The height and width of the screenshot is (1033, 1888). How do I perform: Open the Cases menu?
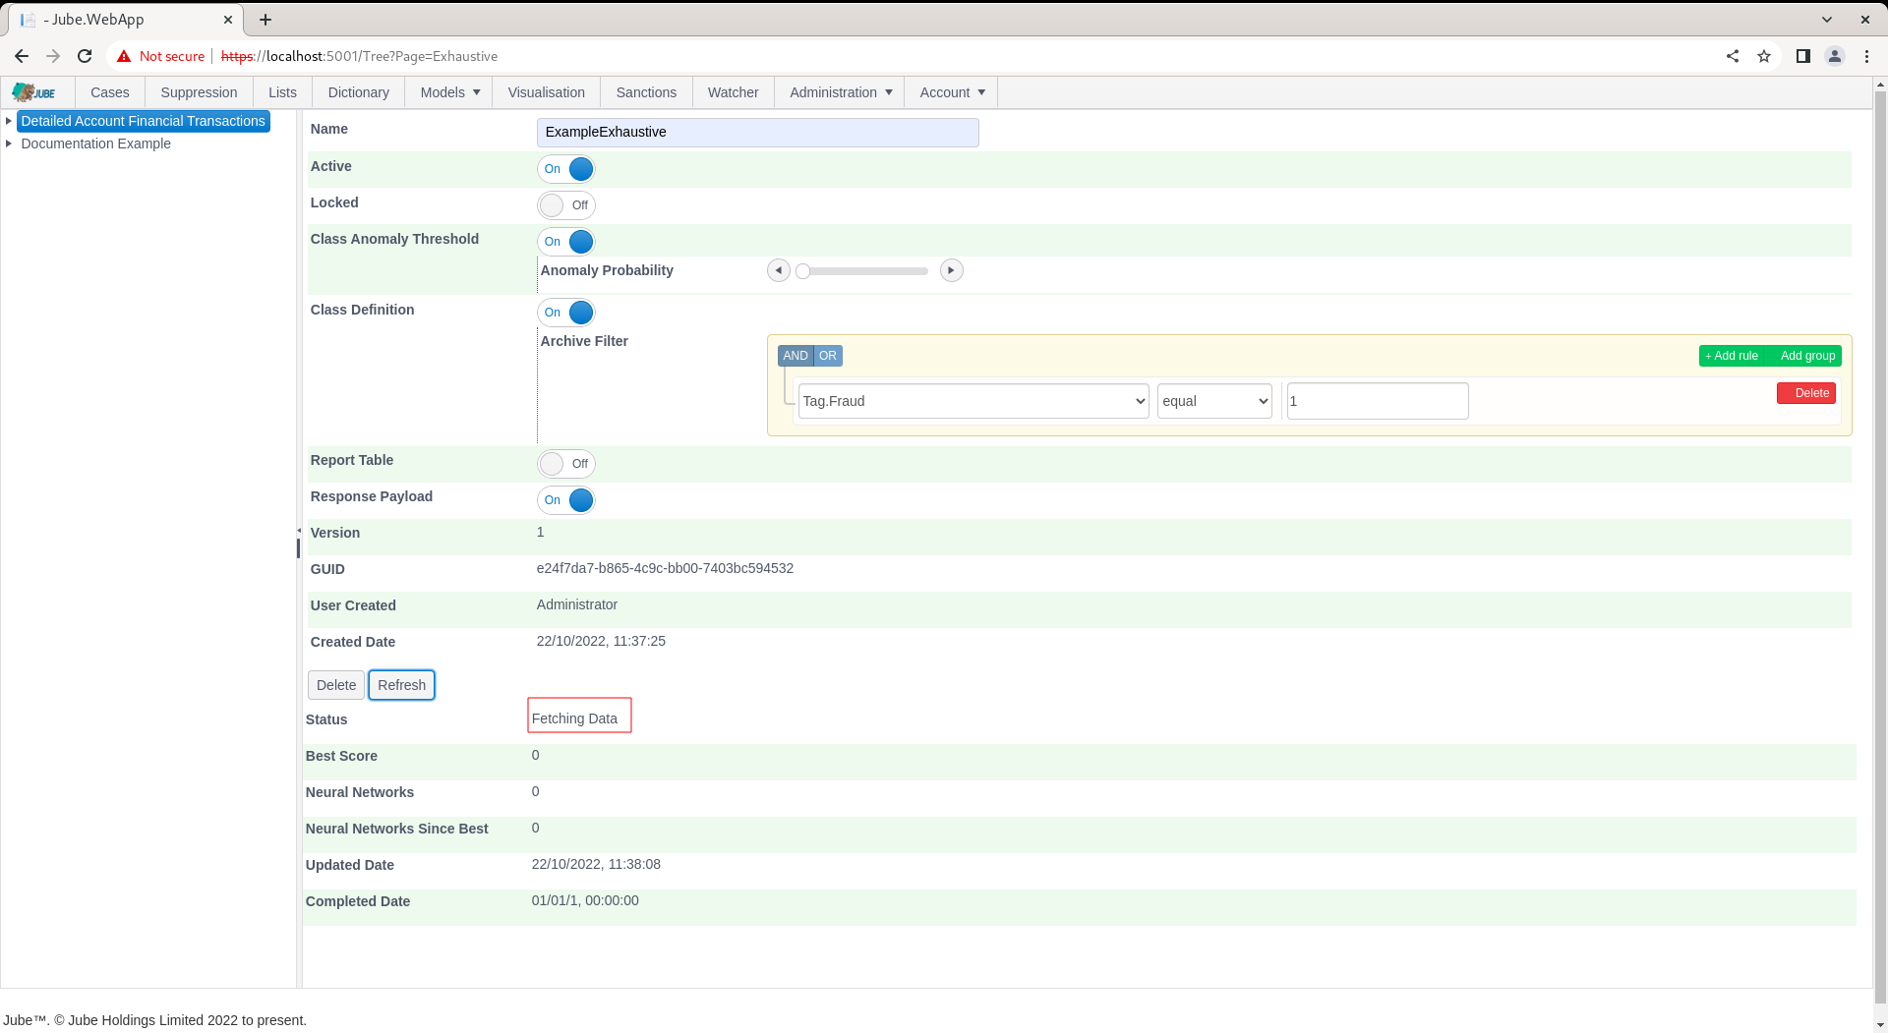(110, 92)
